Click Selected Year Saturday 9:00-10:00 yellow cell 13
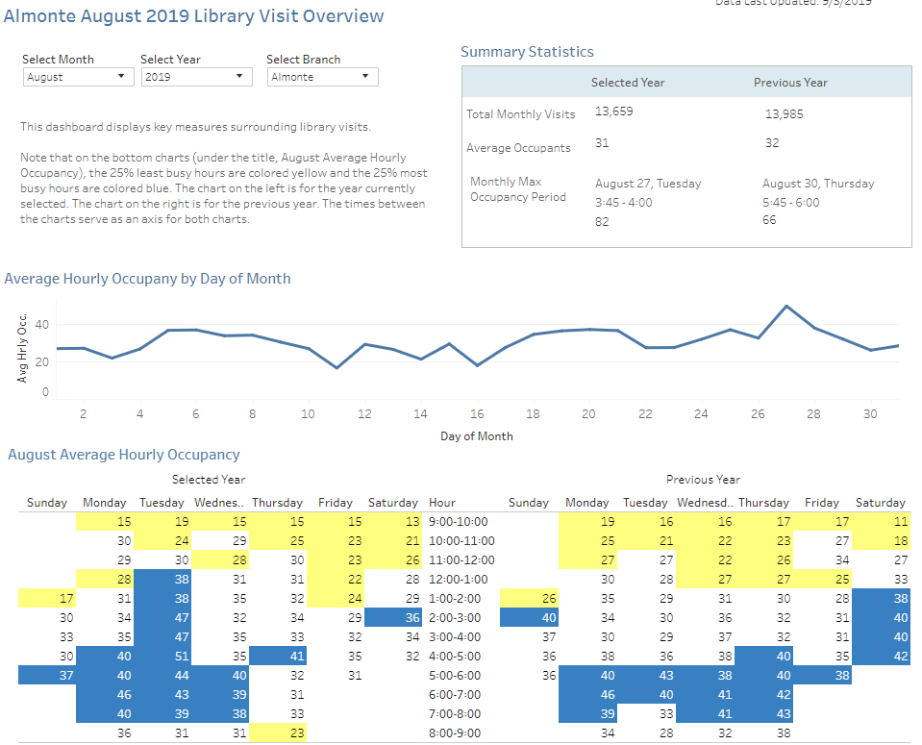The width and height of the screenshot is (922, 745). pos(393,522)
